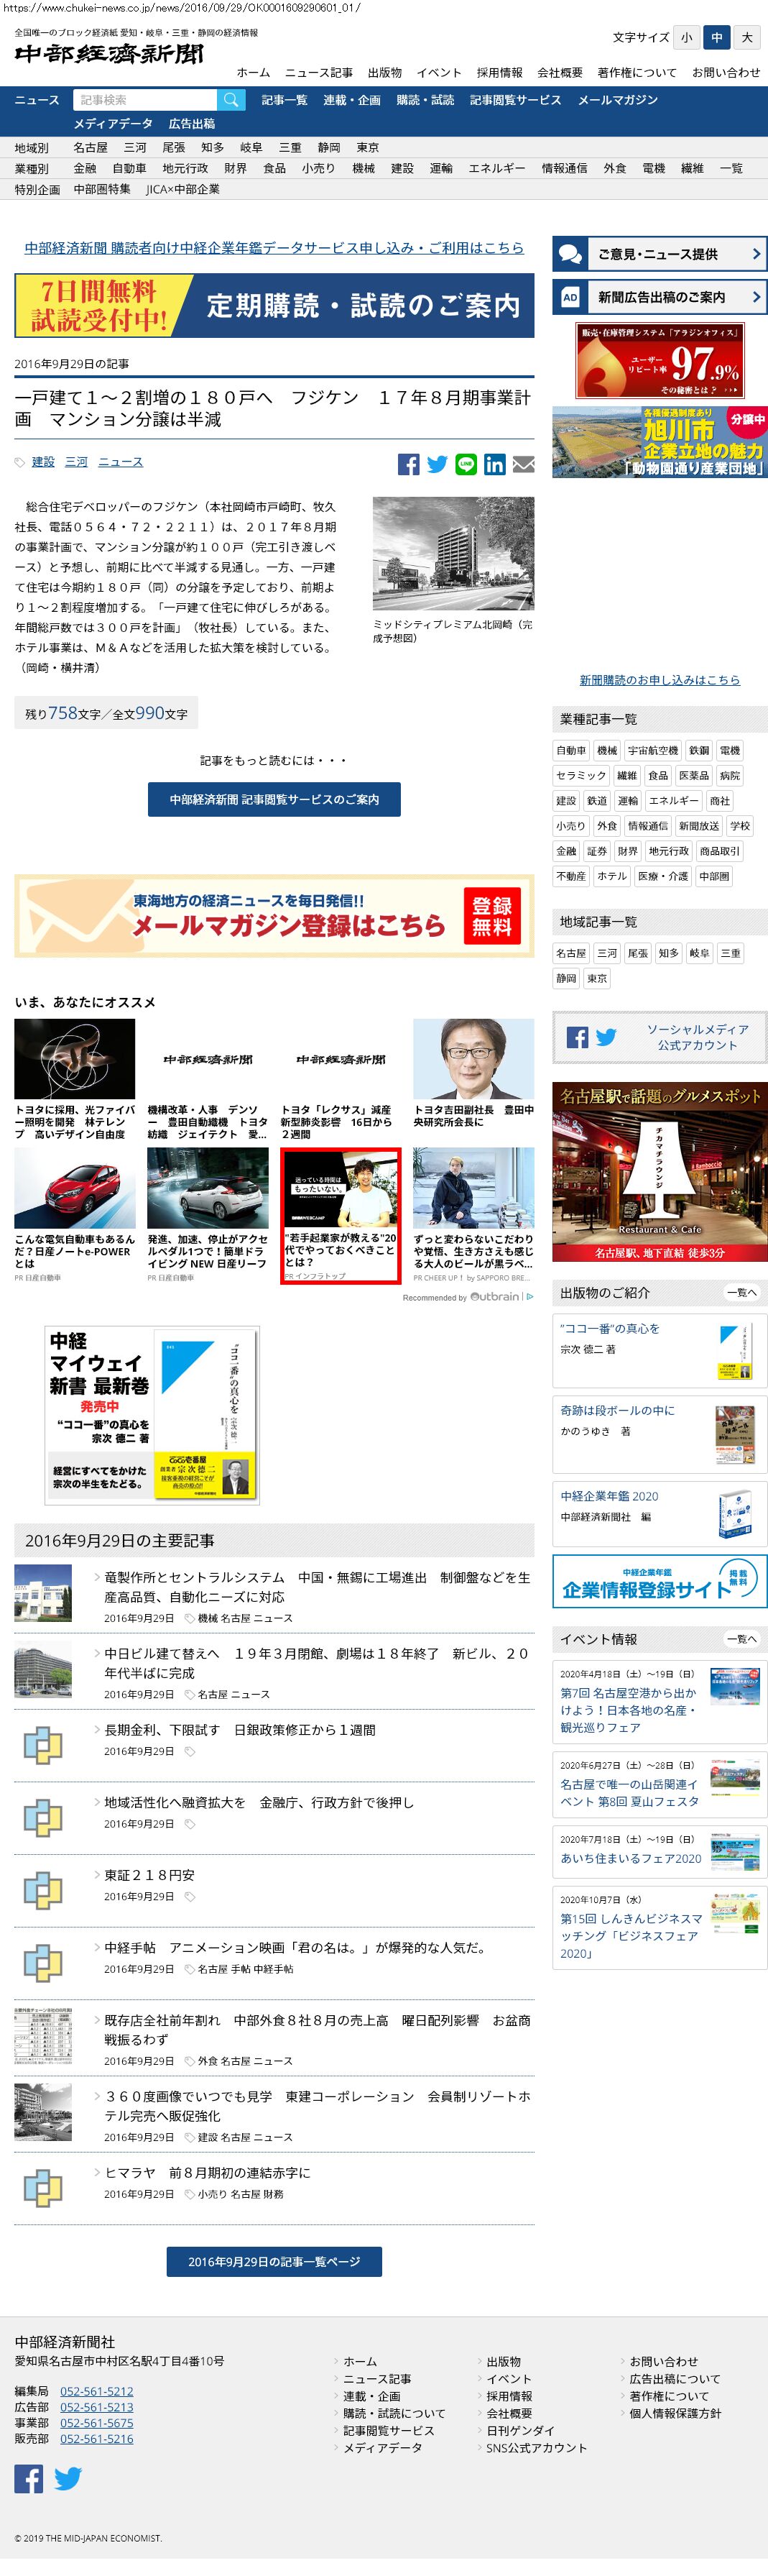768x2576 pixels.
Task: Open 旭川市 企業立地の魅力 ad banner
Action: tap(659, 442)
